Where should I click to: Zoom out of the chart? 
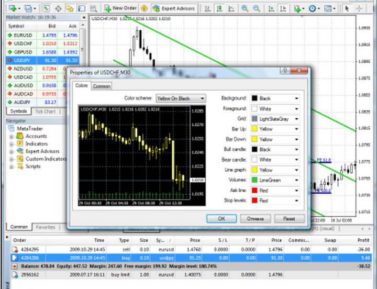pos(257,9)
